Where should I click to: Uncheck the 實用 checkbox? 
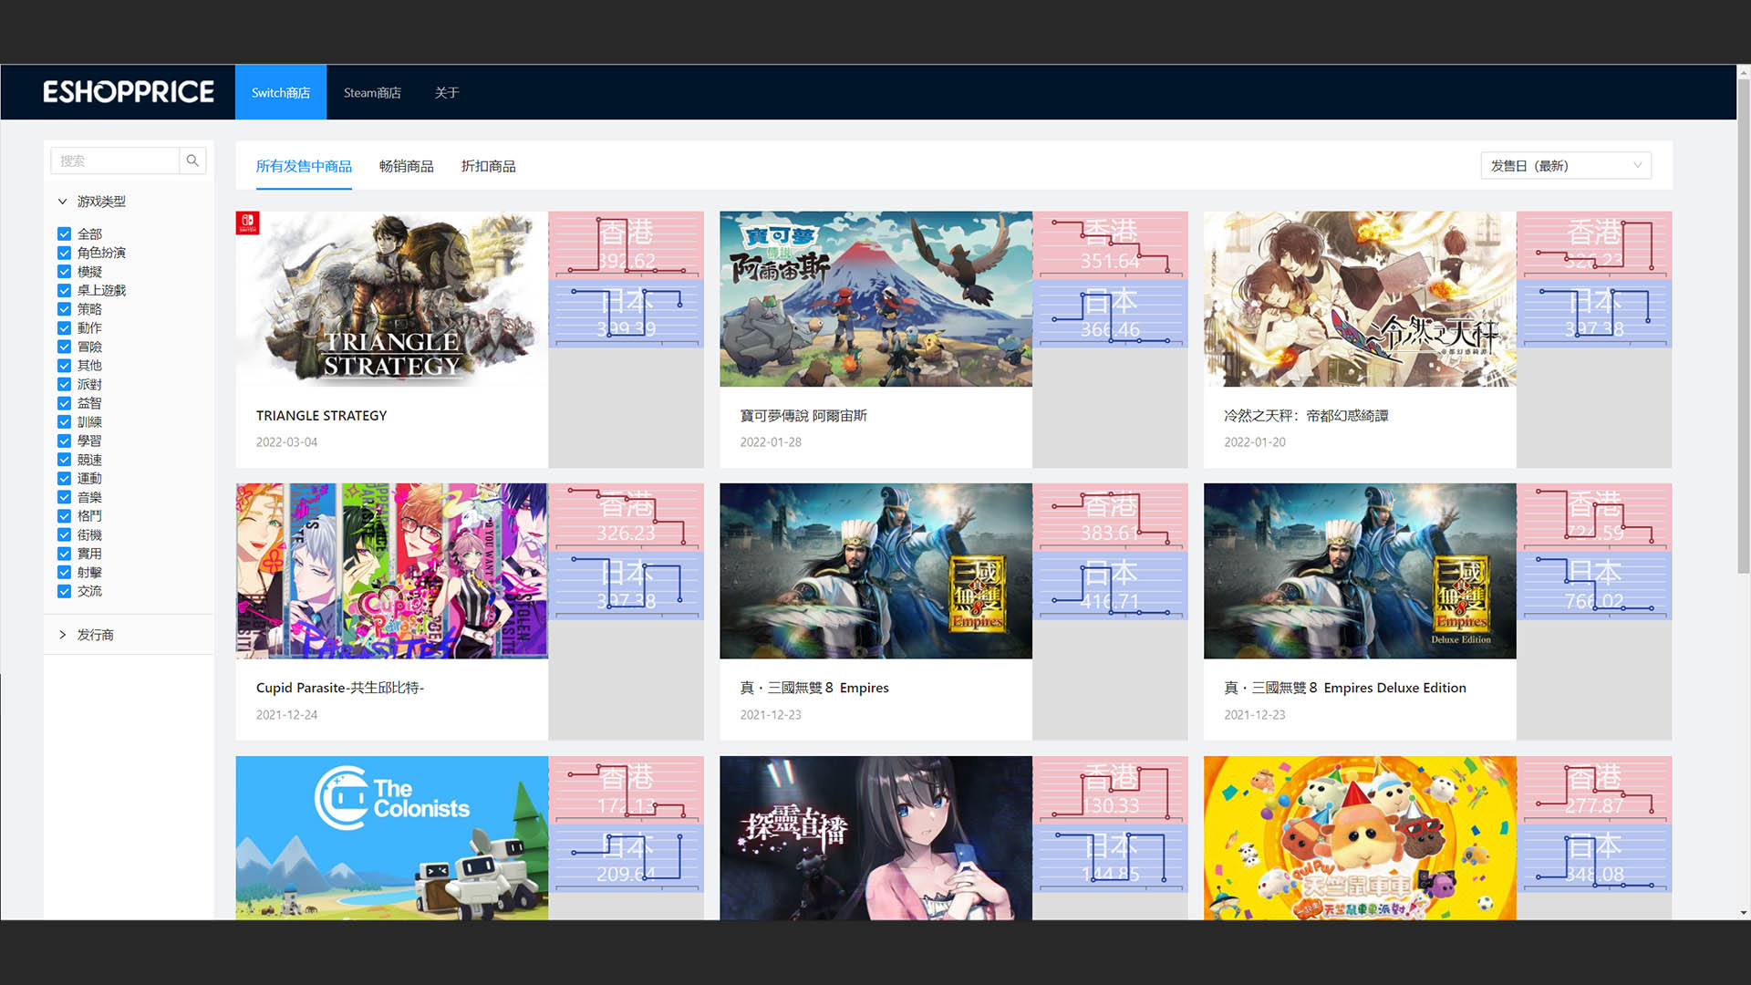[x=64, y=554]
